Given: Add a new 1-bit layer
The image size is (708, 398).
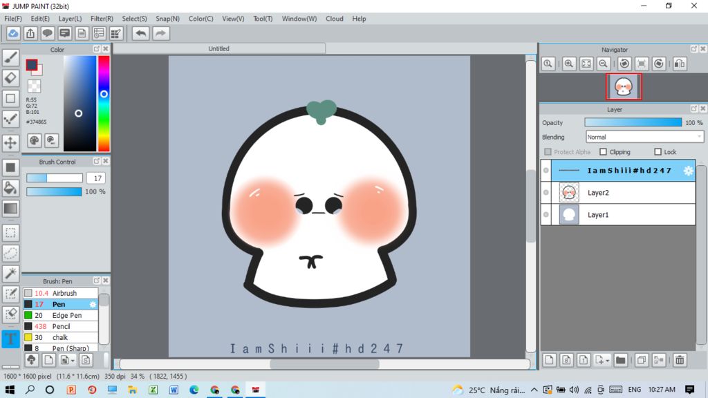Looking at the screenshot, I should 584,360.
